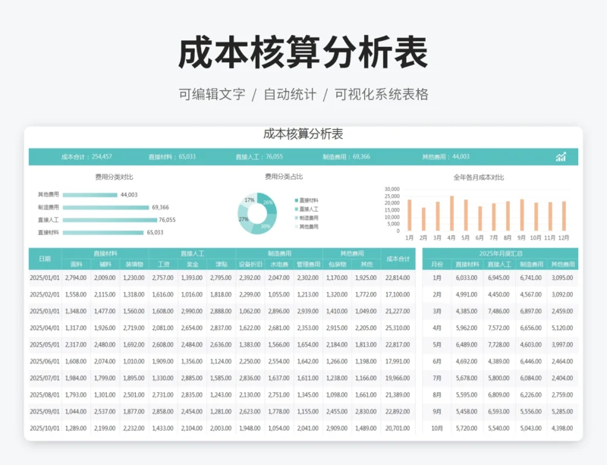Click the 奖金 column header
607x465 pixels.
[193, 265]
